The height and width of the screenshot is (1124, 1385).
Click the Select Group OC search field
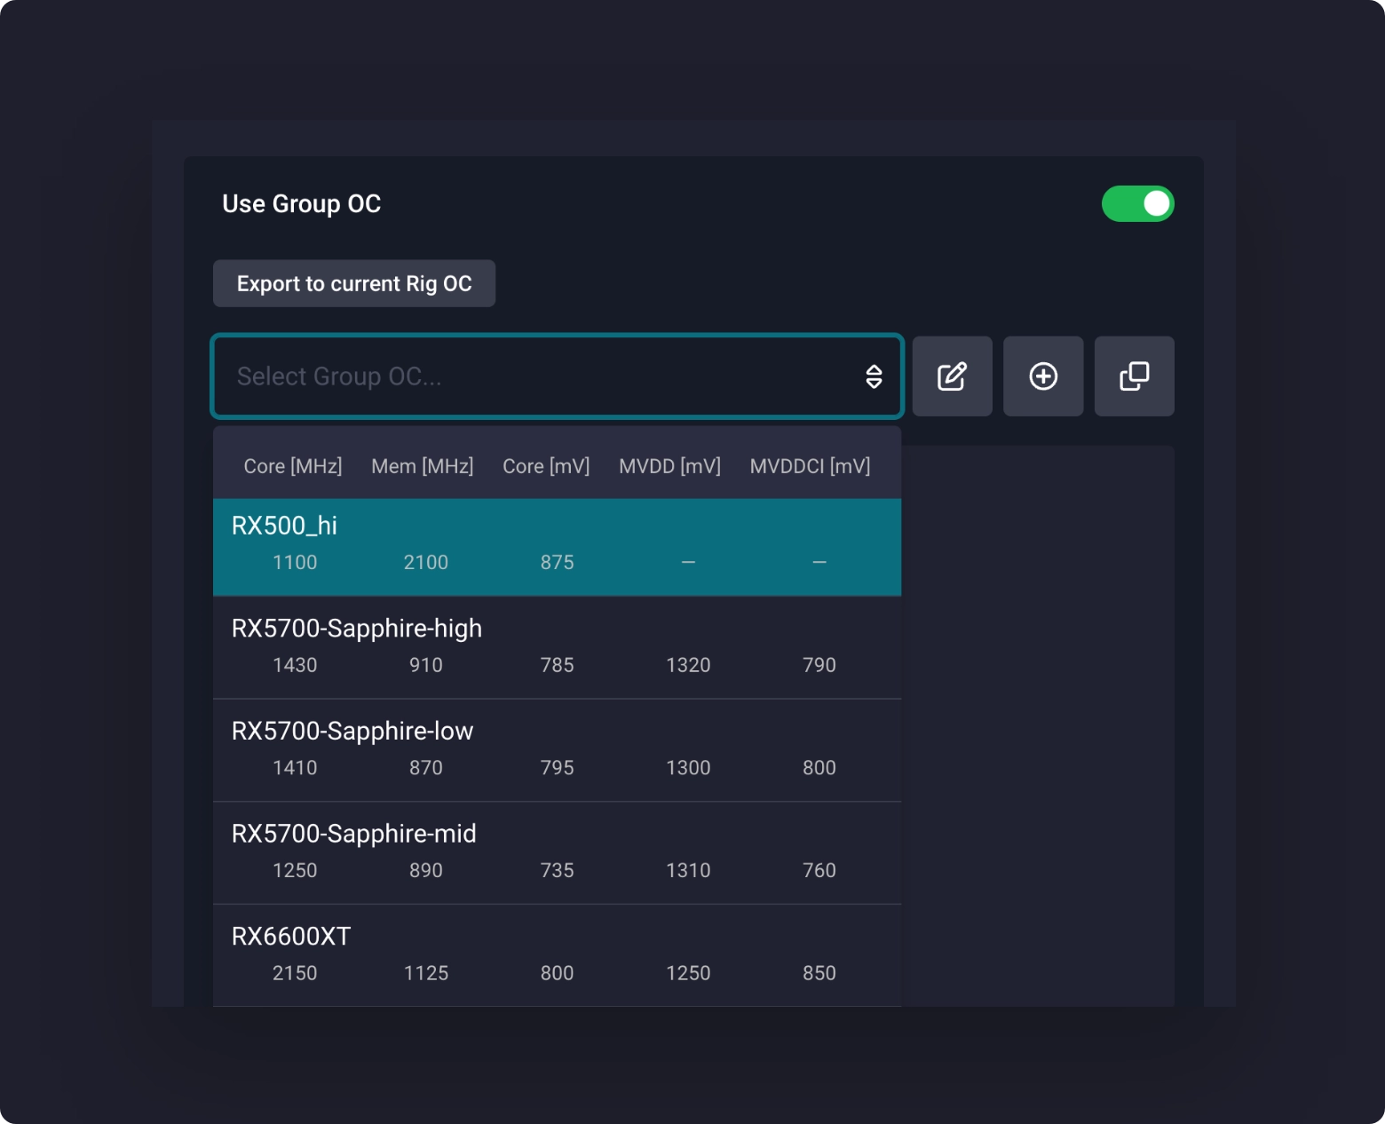533,376
